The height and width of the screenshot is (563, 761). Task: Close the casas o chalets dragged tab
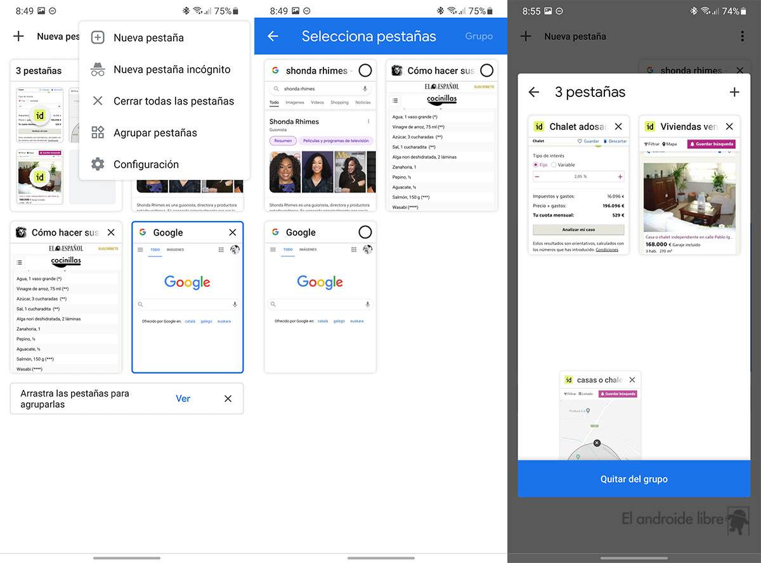(x=632, y=380)
